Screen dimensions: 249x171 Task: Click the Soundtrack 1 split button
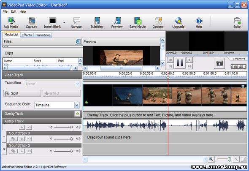(x=14, y=139)
